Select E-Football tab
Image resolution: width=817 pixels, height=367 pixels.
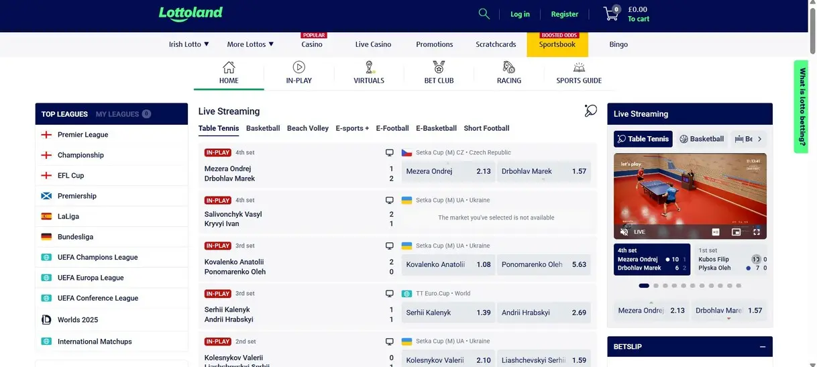(392, 128)
